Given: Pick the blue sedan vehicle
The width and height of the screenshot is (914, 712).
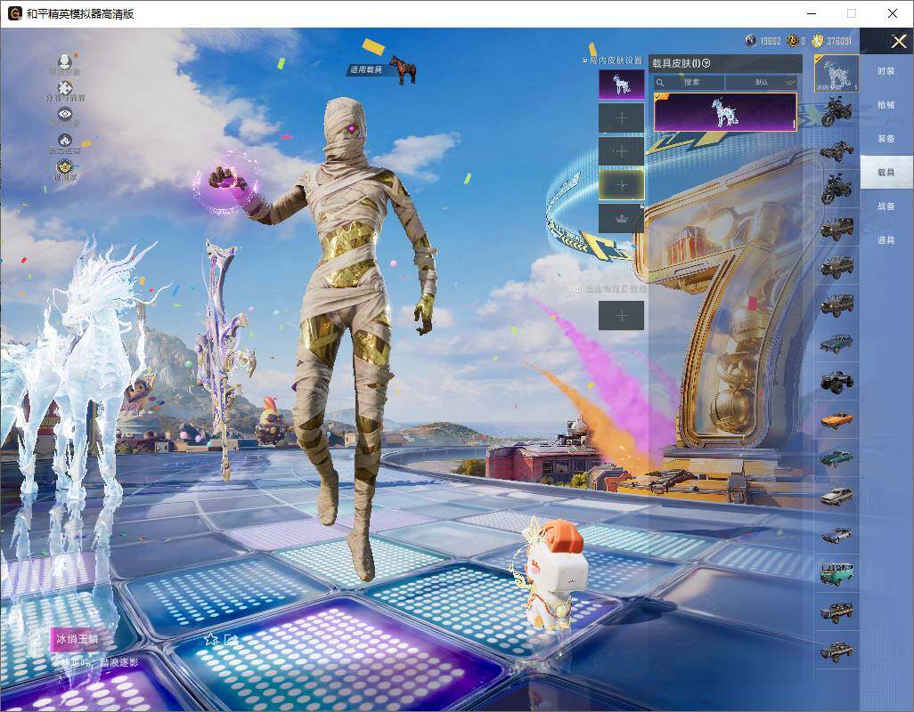Looking at the screenshot, I should (x=836, y=344).
